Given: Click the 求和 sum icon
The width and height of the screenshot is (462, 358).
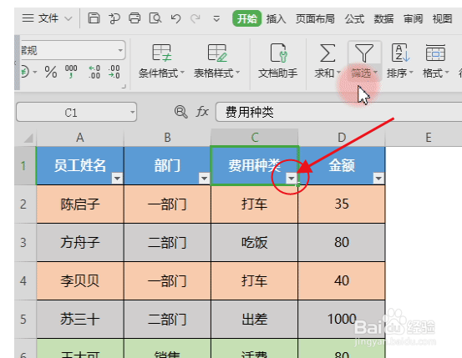Looking at the screenshot, I should tap(327, 53).
